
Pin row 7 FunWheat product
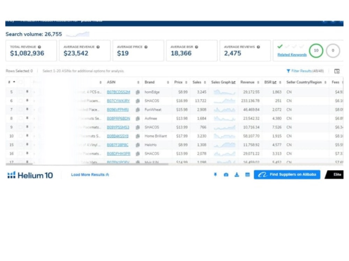pyautogui.click(x=27, y=109)
